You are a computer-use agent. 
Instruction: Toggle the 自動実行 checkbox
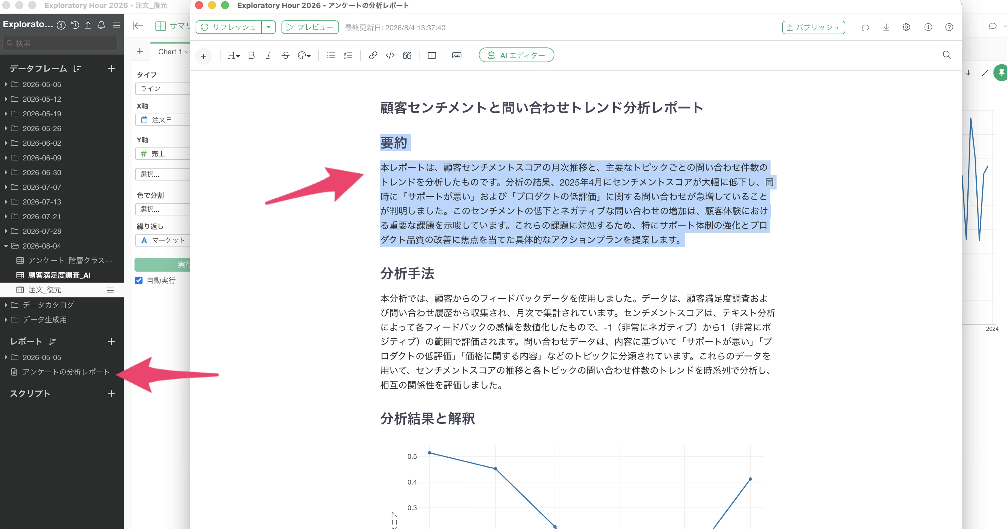pos(139,280)
